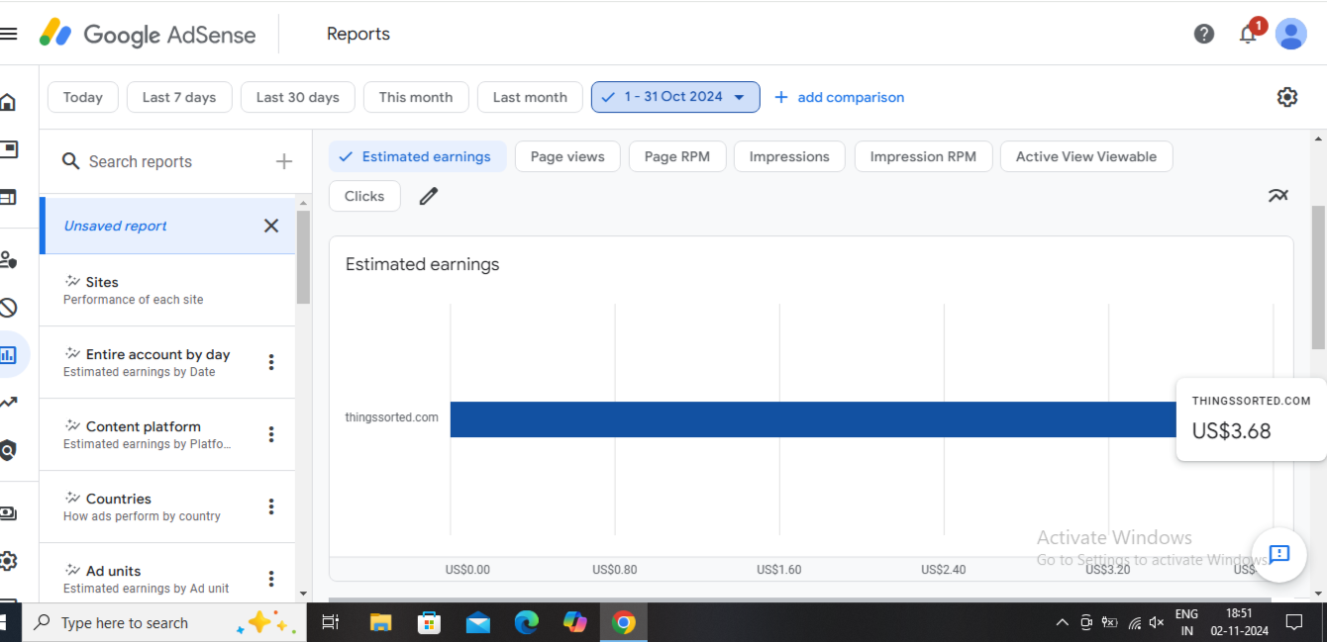The height and width of the screenshot is (642, 1327).
Task: Open the Ads icon in sidebar
Action: pyautogui.click(x=8, y=149)
